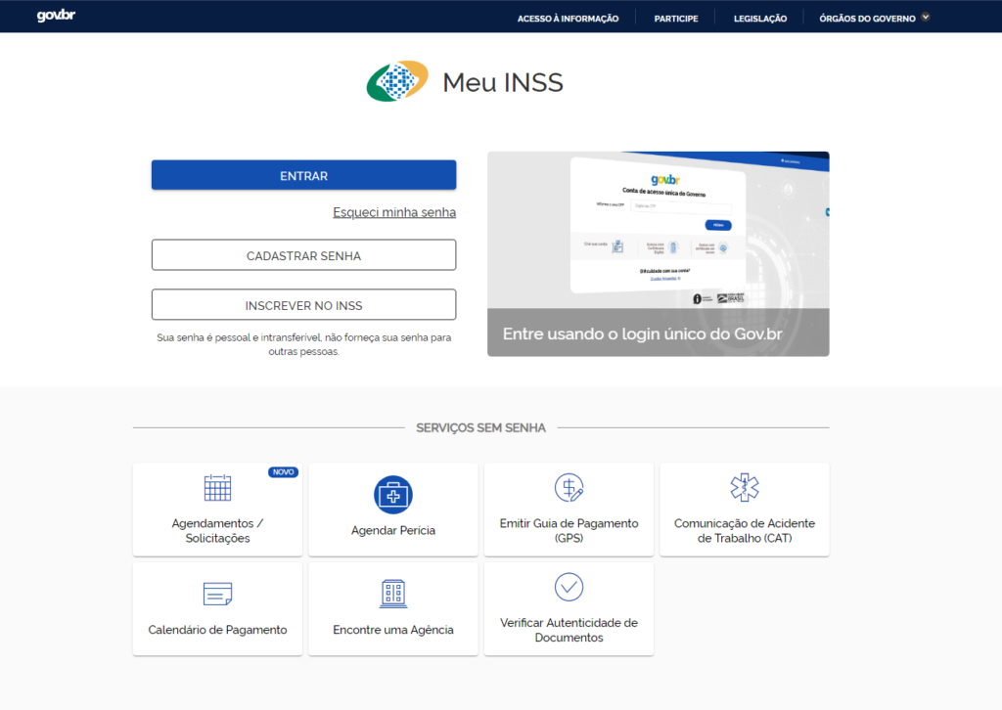
Task: Go to Legislação in top navigation
Action: 760,19
